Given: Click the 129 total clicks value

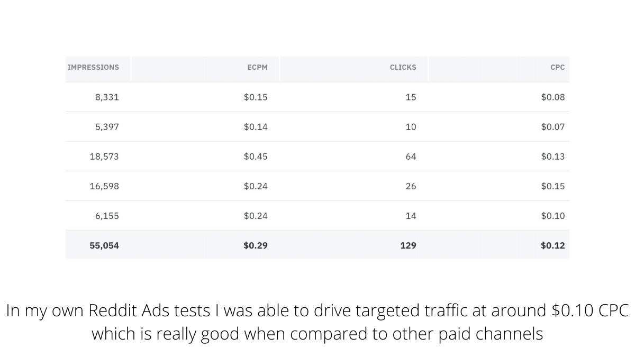Looking at the screenshot, I should pos(409,245).
